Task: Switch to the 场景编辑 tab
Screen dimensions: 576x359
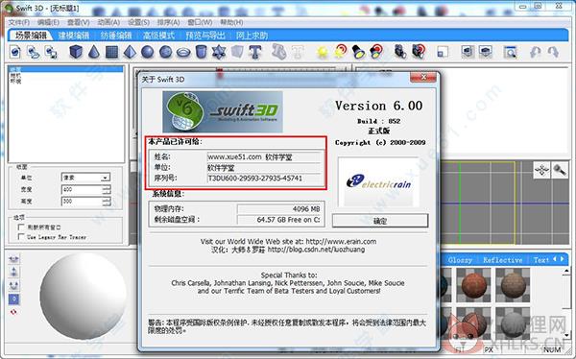Action: (32, 36)
